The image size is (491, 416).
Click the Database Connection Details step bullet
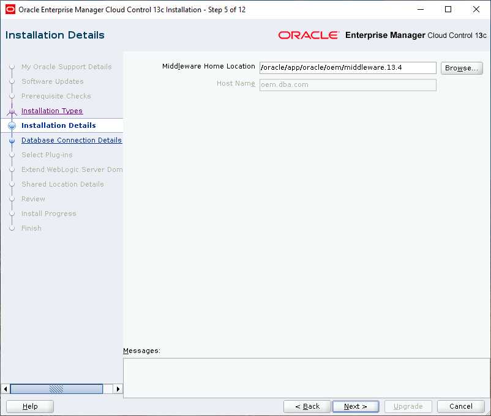coord(12,141)
